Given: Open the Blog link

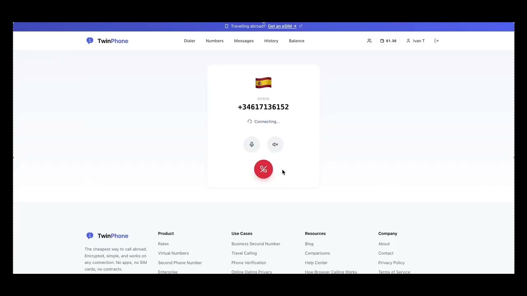Looking at the screenshot, I should point(309,244).
